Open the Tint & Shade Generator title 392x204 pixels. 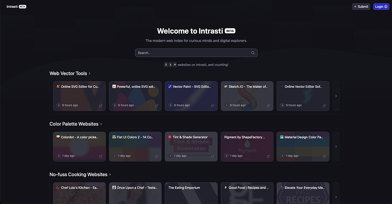[x=190, y=137]
